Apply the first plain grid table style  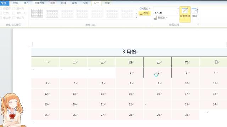[x=37, y=13]
